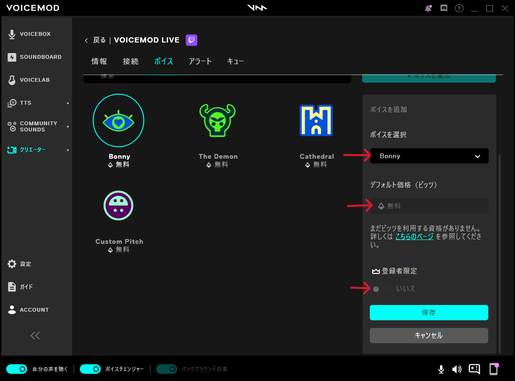
Task: Open the help question mark icon
Action: [x=459, y=8]
